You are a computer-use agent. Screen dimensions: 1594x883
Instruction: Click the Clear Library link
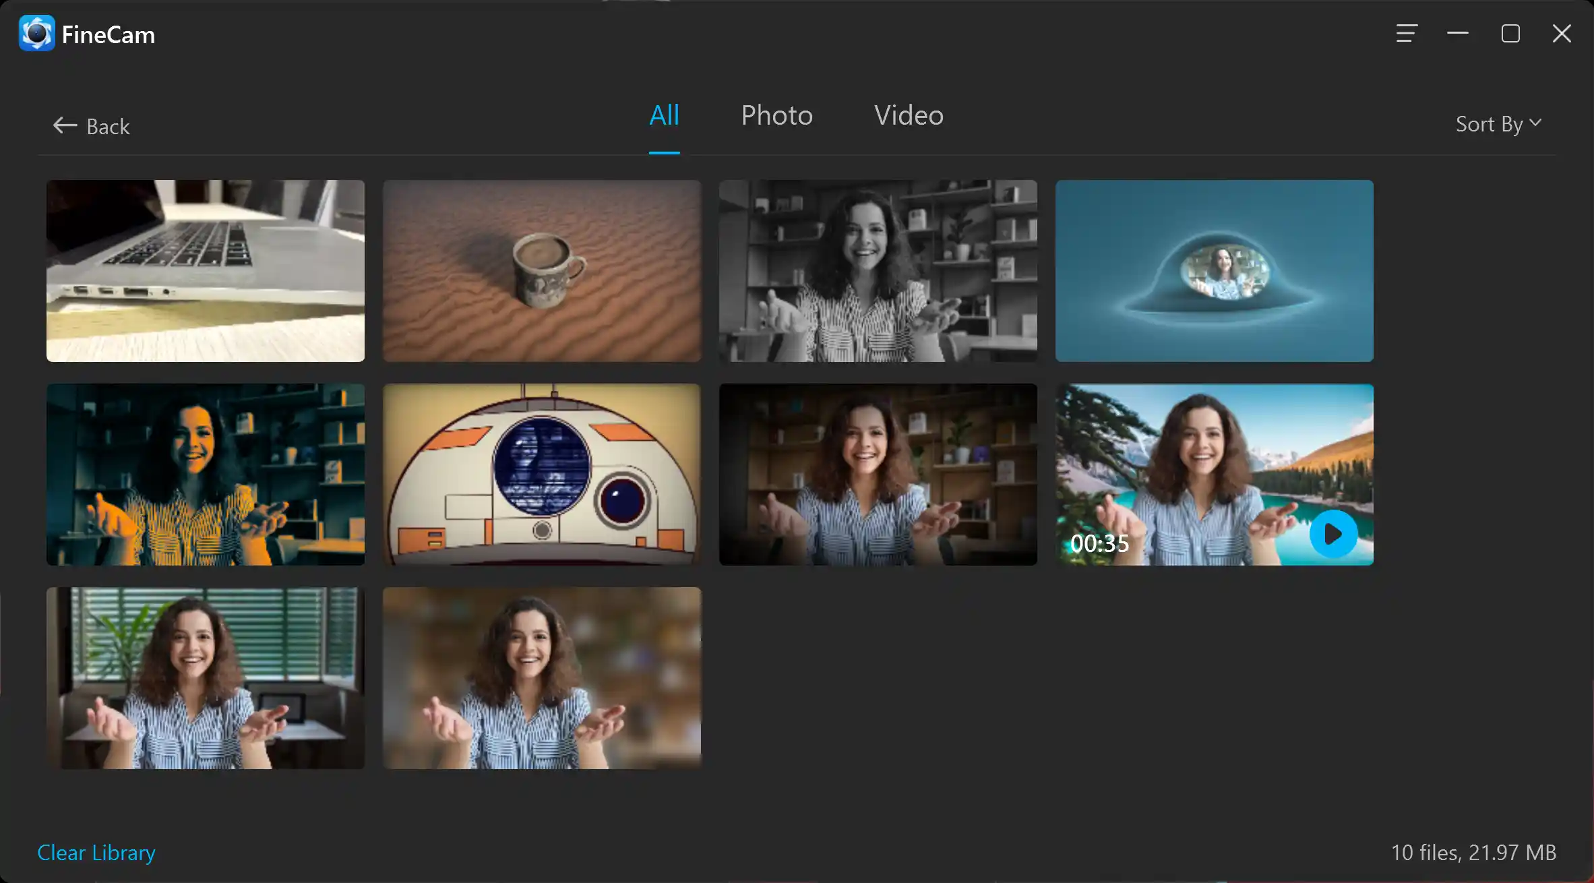[96, 852]
